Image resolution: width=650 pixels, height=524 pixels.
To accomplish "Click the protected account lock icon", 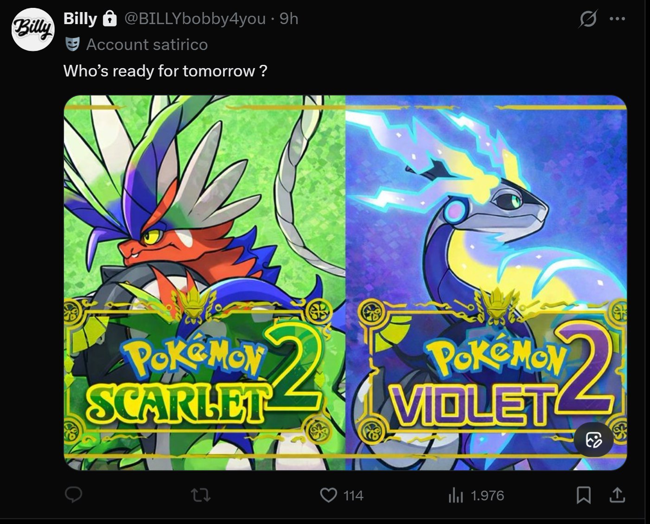I will tap(109, 19).
